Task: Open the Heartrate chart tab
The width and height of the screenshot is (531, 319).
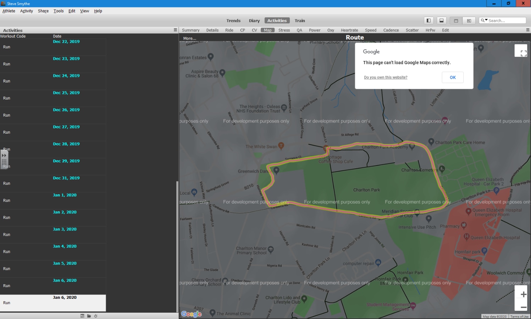Action: click(349, 30)
